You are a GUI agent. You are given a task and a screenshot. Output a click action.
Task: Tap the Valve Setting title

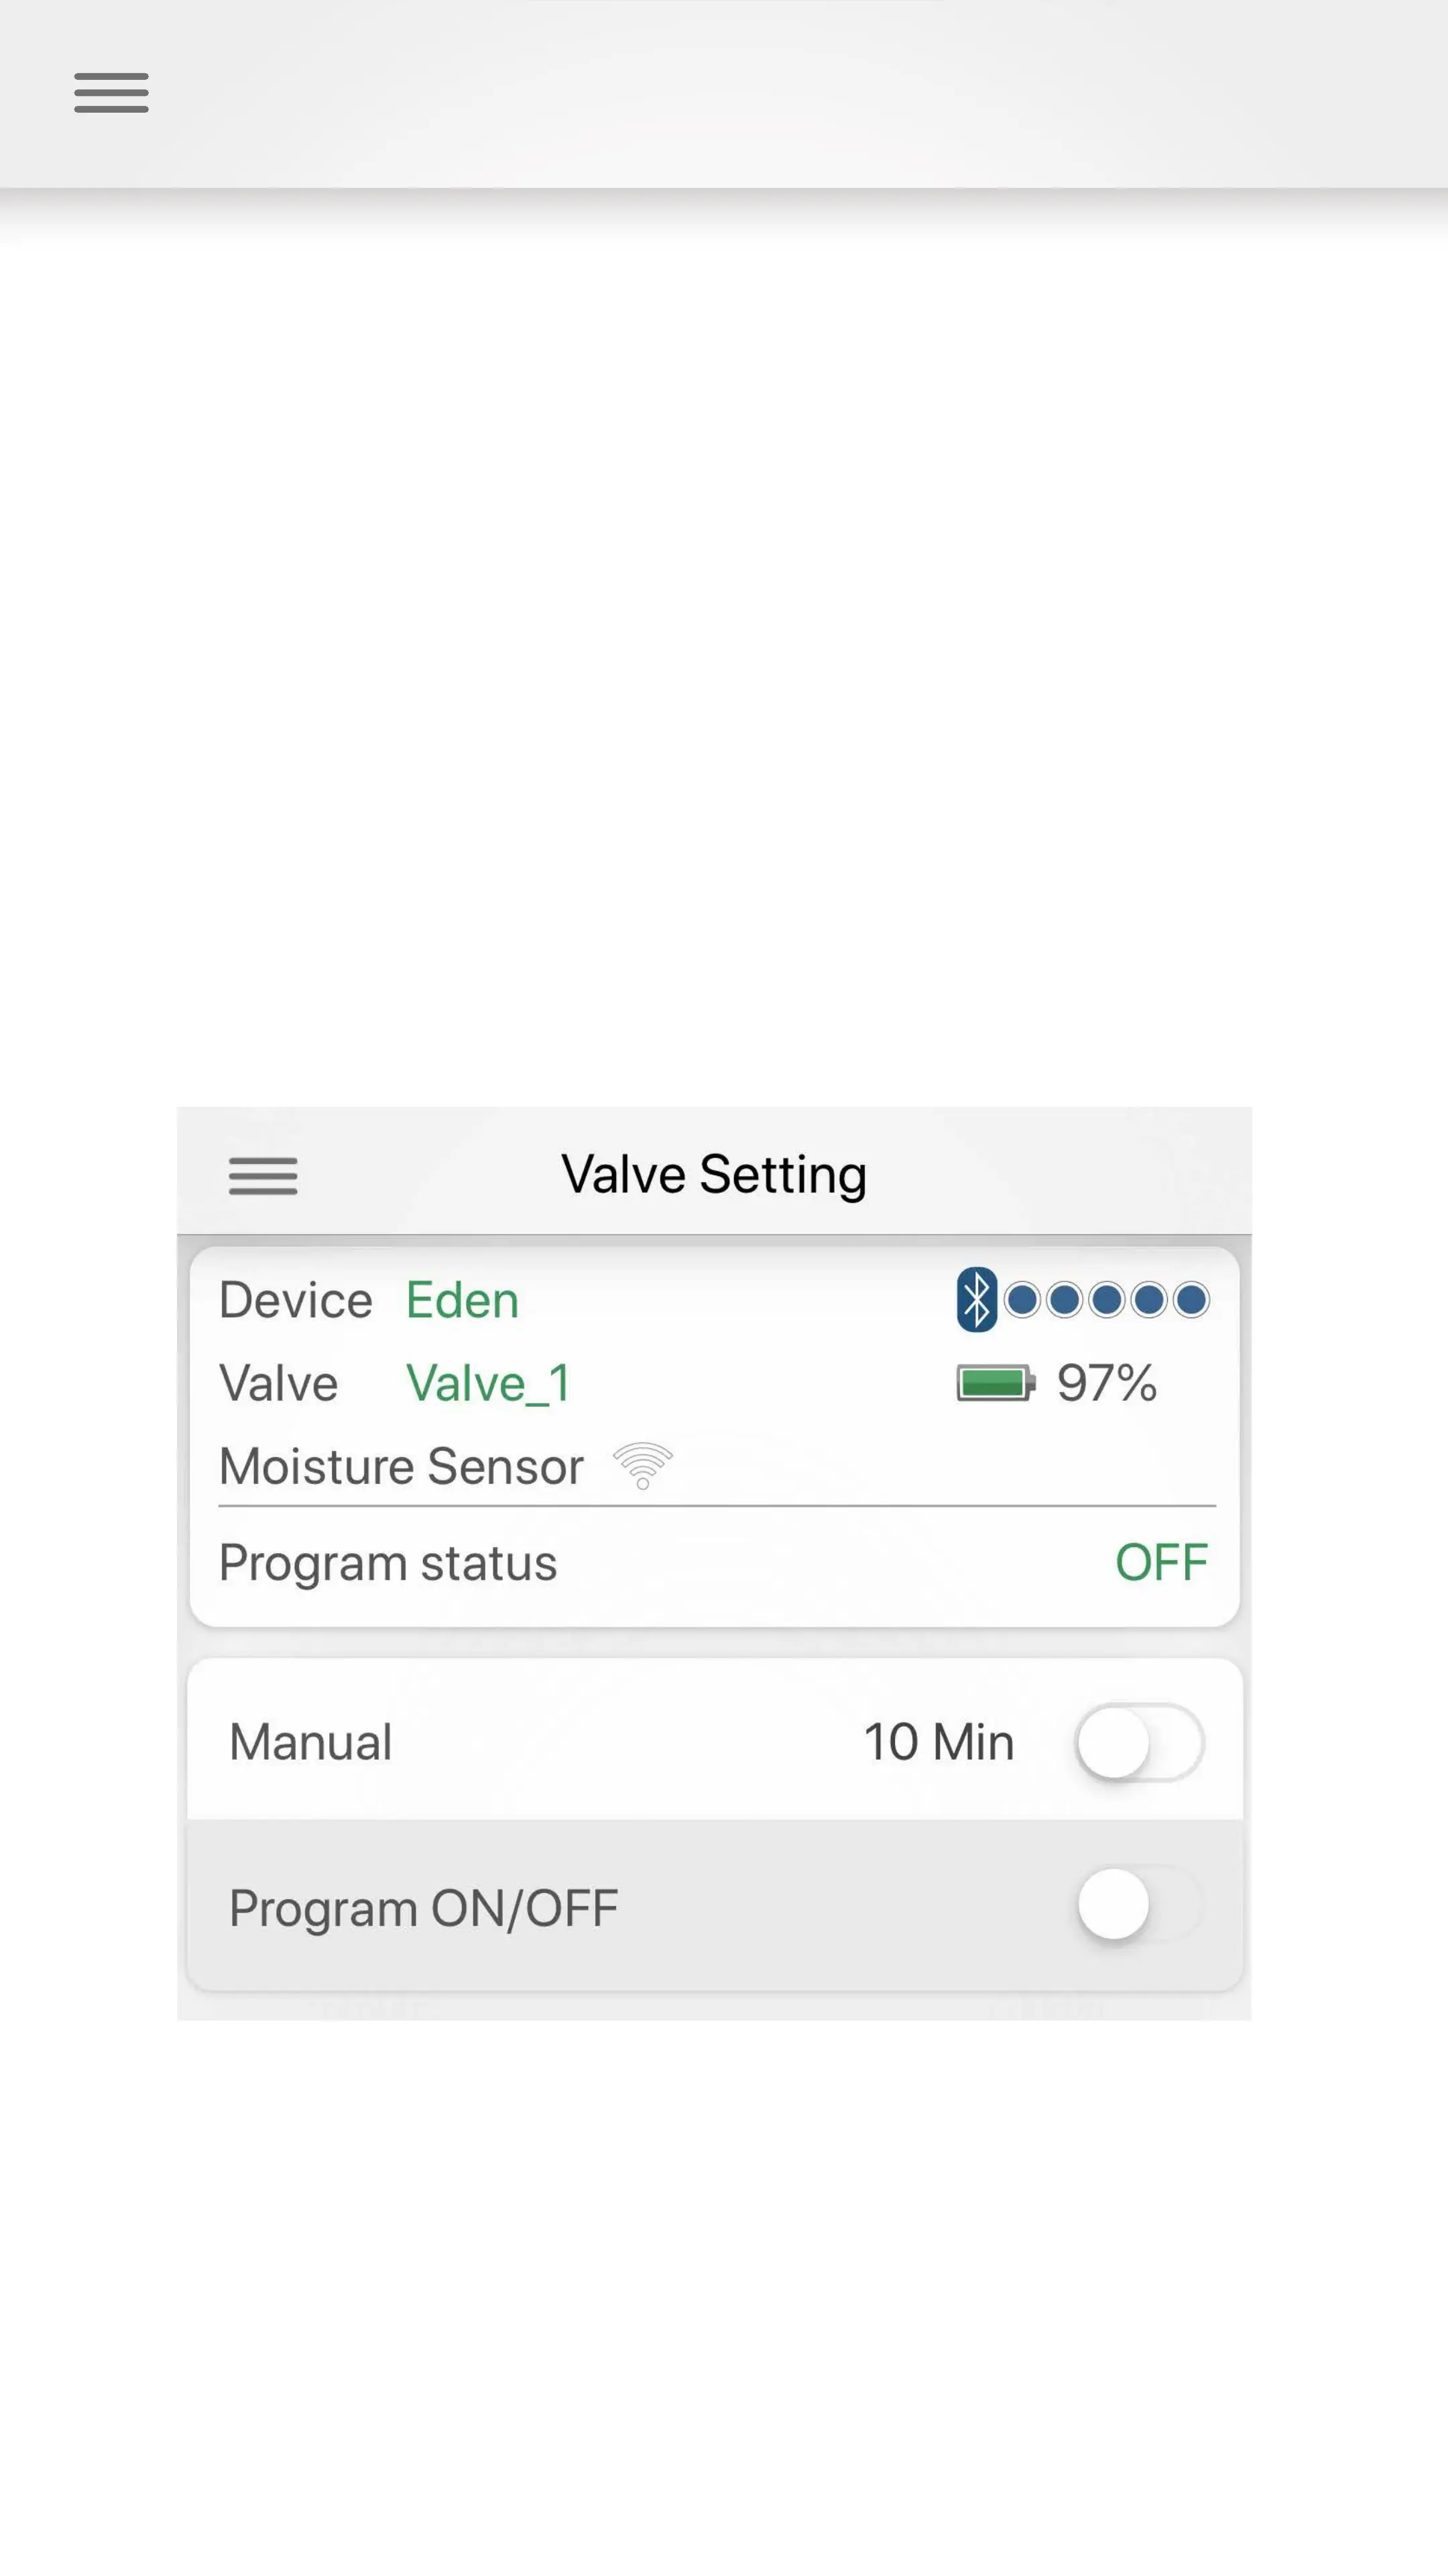pyautogui.click(x=713, y=1174)
